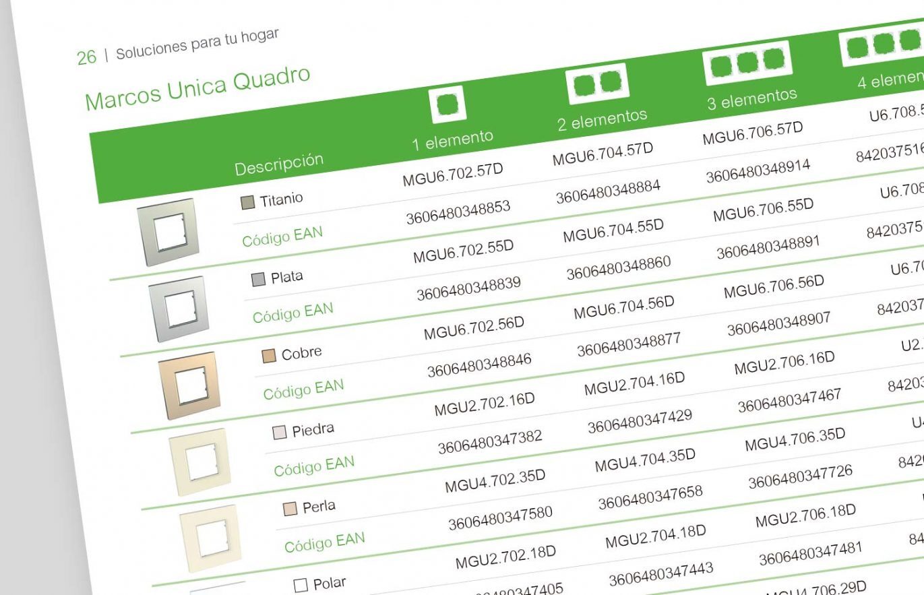This screenshot has width=924, height=595.
Task: Click the Código EAN label under Titanio
Action: click(282, 237)
